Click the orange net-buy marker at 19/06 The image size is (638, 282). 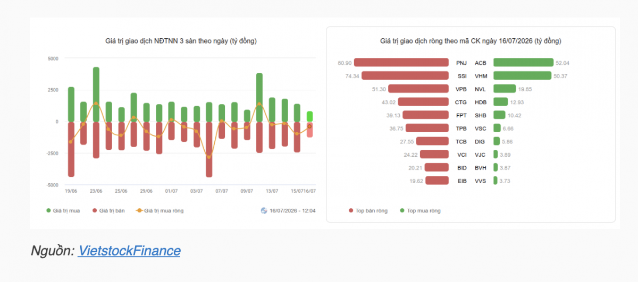(x=71, y=141)
